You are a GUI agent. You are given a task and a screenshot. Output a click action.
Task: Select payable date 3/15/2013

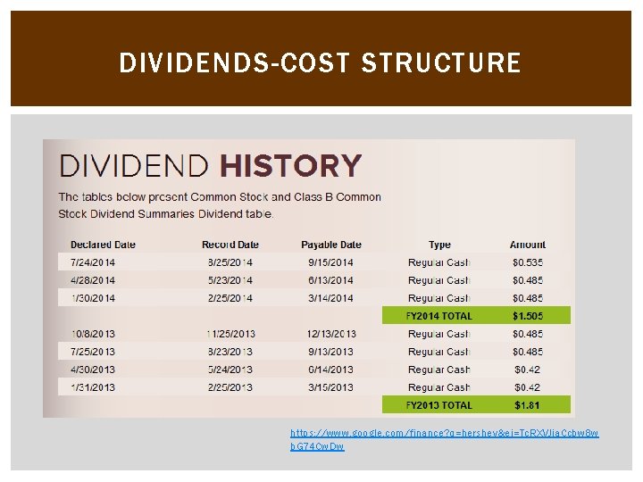click(x=330, y=387)
